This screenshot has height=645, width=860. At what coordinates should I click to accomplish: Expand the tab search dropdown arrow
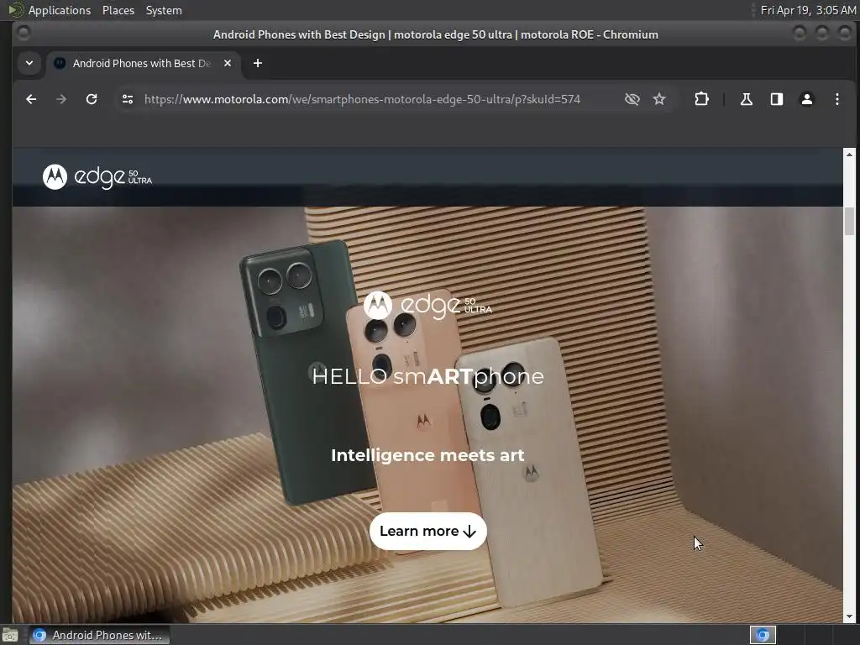(x=29, y=63)
